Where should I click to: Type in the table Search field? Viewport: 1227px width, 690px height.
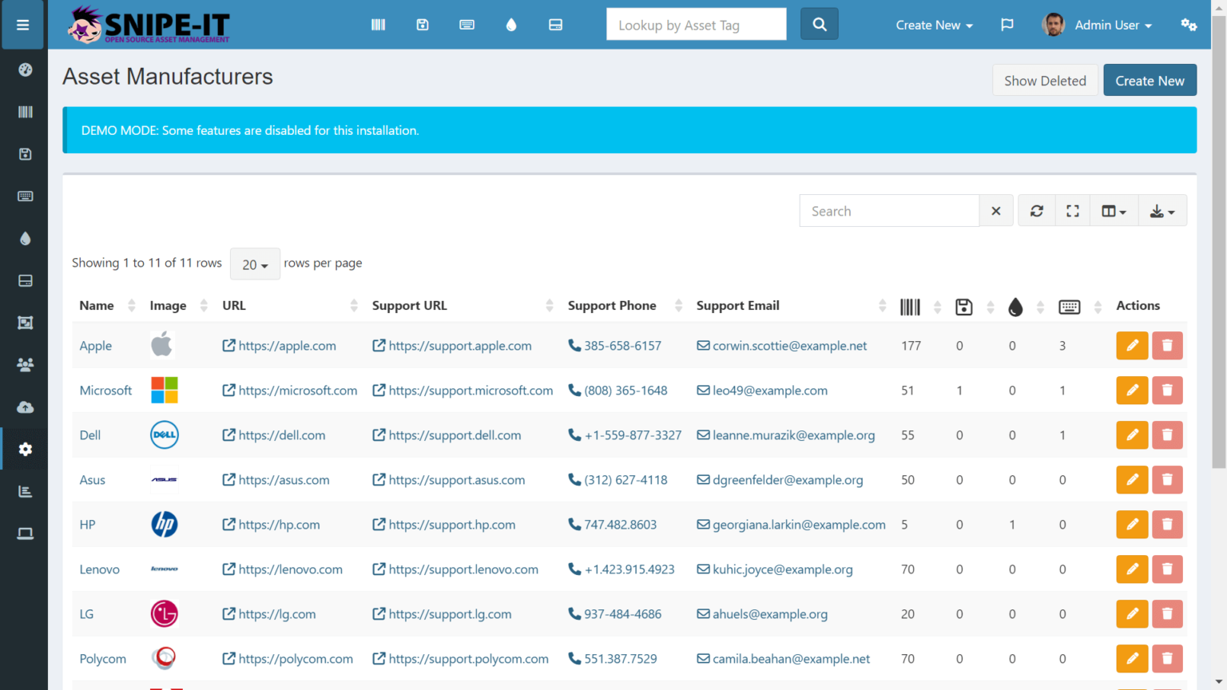(x=888, y=210)
